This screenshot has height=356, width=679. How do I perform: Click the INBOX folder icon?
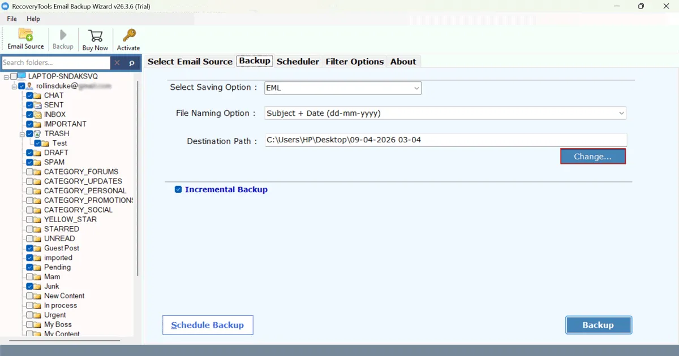(38, 115)
